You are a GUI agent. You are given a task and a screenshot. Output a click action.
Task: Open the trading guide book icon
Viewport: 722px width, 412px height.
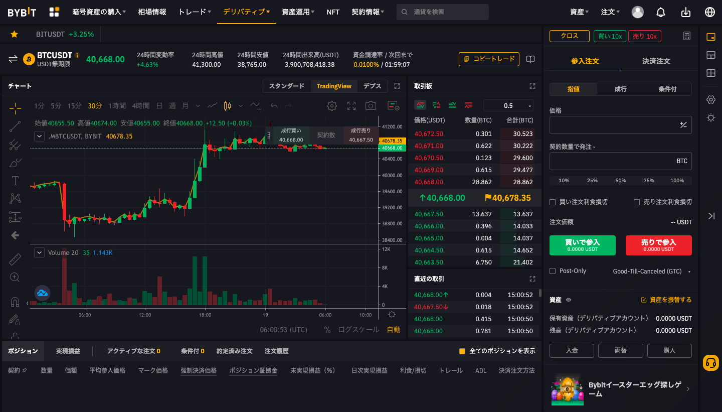pos(530,59)
